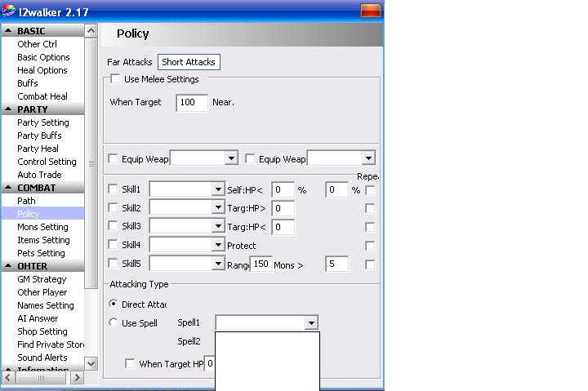Open Party Setting page
This screenshot has width=588, height=391.
coord(43,122)
